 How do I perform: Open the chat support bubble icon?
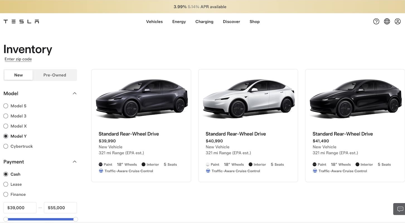[400, 209]
